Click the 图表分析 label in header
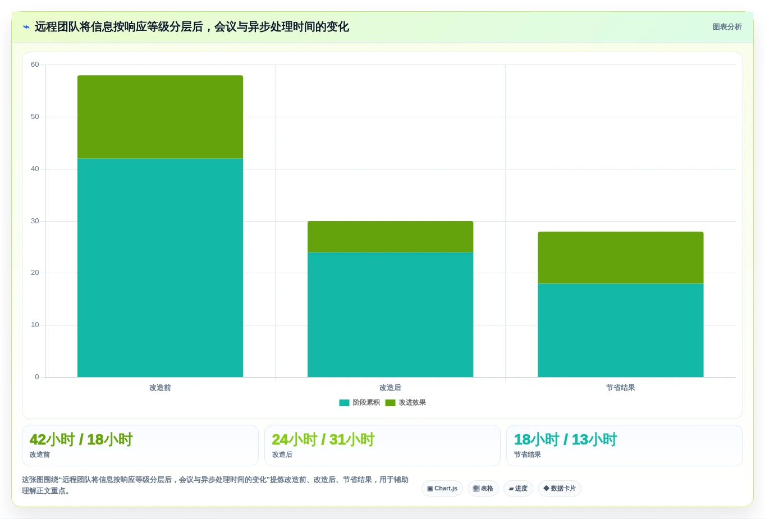Image resolution: width=765 pixels, height=519 pixels. (x=727, y=27)
